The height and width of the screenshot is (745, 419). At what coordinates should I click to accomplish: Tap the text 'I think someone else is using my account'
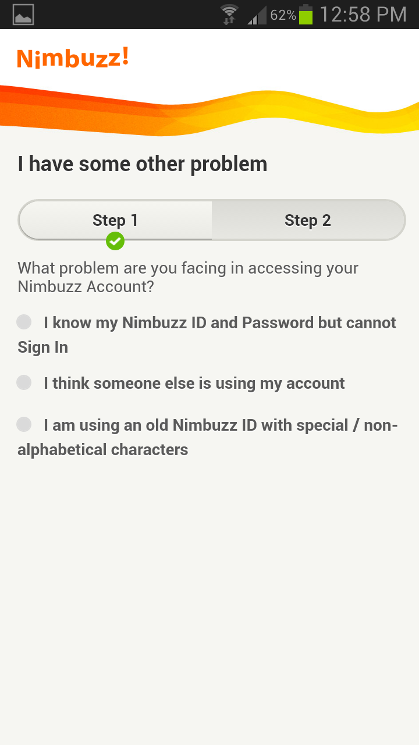click(x=194, y=384)
